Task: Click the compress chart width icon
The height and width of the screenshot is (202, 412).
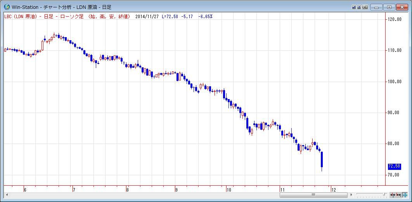Action: (x=393, y=195)
